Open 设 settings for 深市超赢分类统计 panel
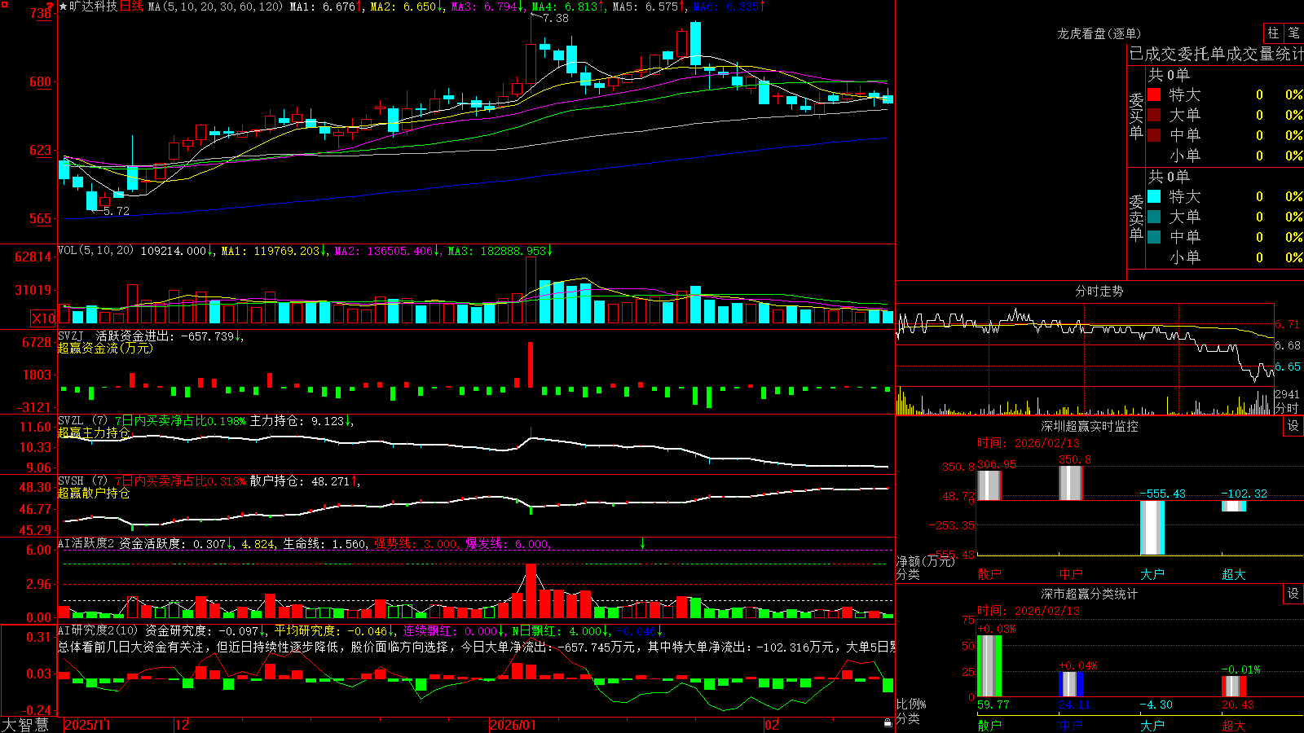The image size is (1304, 733). (x=1293, y=594)
